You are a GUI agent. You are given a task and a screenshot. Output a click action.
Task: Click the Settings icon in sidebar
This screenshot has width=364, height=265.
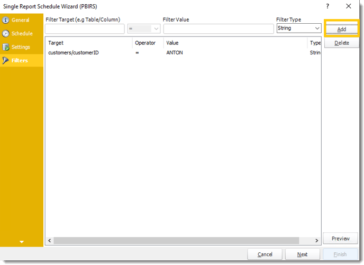pyautogui.click(x=6, y=47)
